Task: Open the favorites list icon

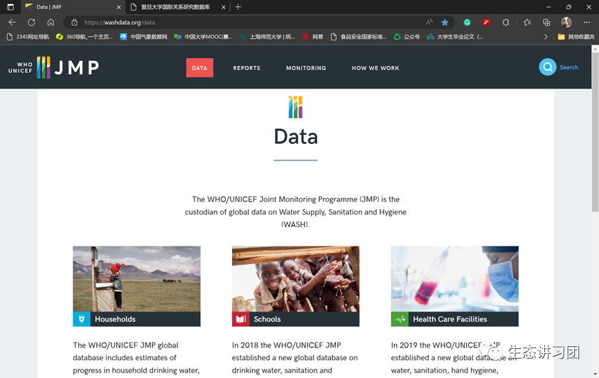Action: (x=527, y=23)
